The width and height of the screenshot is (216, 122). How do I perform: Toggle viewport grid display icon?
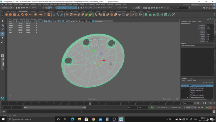[x=26, y=21]
